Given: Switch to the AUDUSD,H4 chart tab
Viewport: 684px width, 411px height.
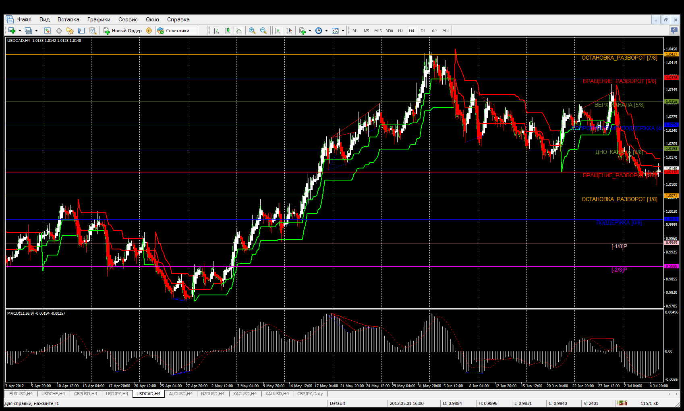Looking at the screenshot, I should pos(181,394).
